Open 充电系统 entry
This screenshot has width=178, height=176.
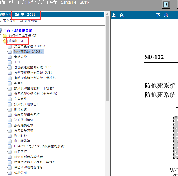20,99
